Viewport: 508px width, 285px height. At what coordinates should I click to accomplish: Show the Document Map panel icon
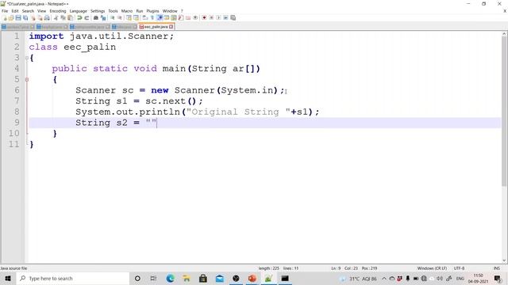click(174, 17)
